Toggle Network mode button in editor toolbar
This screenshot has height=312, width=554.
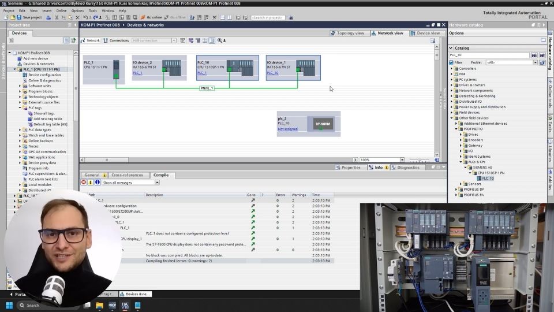[91, 40]
